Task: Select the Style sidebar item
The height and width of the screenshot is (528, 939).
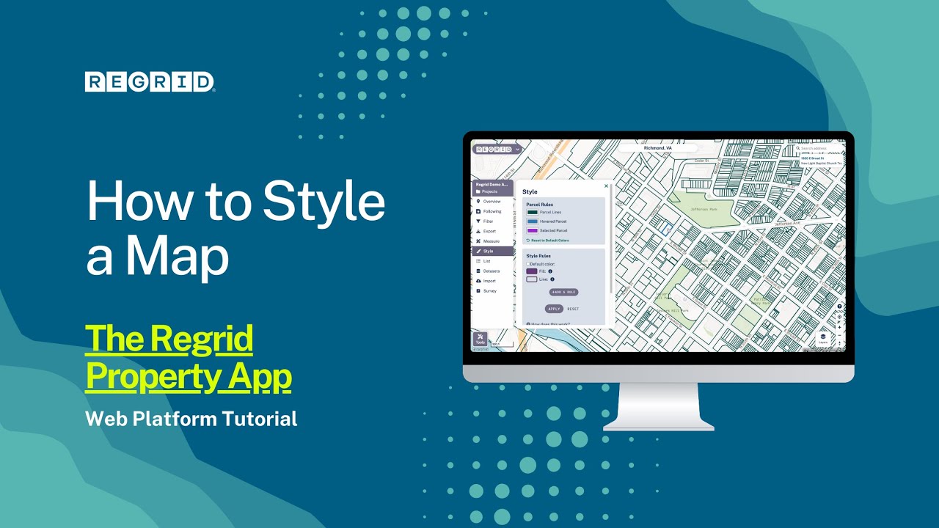Action: click(493, 251)
